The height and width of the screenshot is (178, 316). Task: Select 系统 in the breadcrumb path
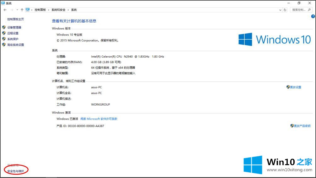pyautogui.click(x=74, y=10)
